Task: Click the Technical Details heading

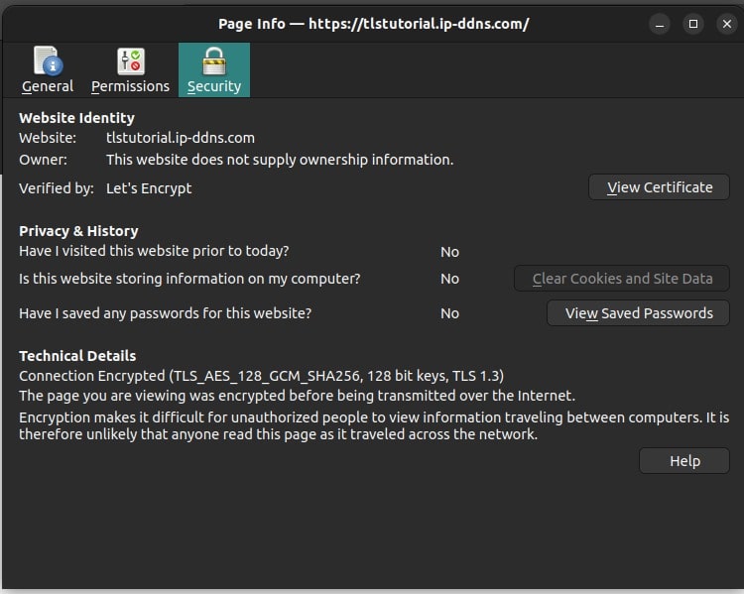Action: pyautogui.click(x=77, y=356)
